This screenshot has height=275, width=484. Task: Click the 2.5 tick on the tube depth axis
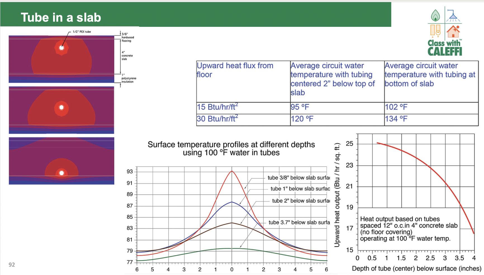click(x=430, y=258)
